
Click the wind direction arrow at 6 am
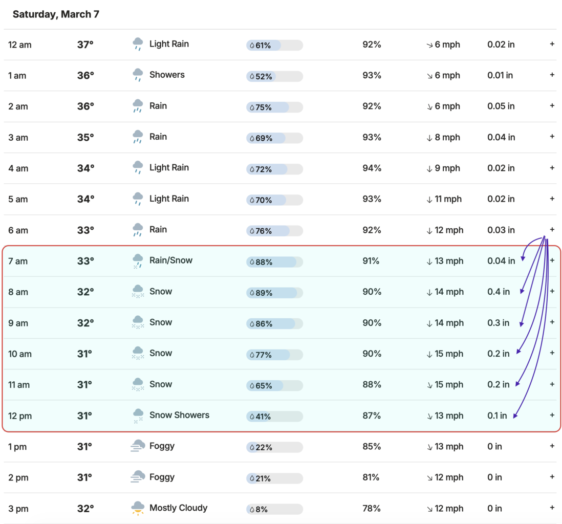(429, 230)
